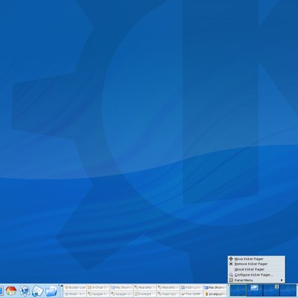Screen dimensions: 298x298
Task: Switch to the Shell Konsole taskbar entry
Action: [75, 294]
